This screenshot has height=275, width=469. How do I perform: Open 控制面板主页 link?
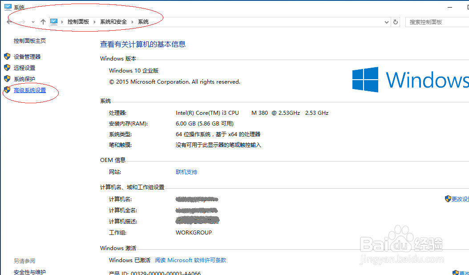coord(30,40)
